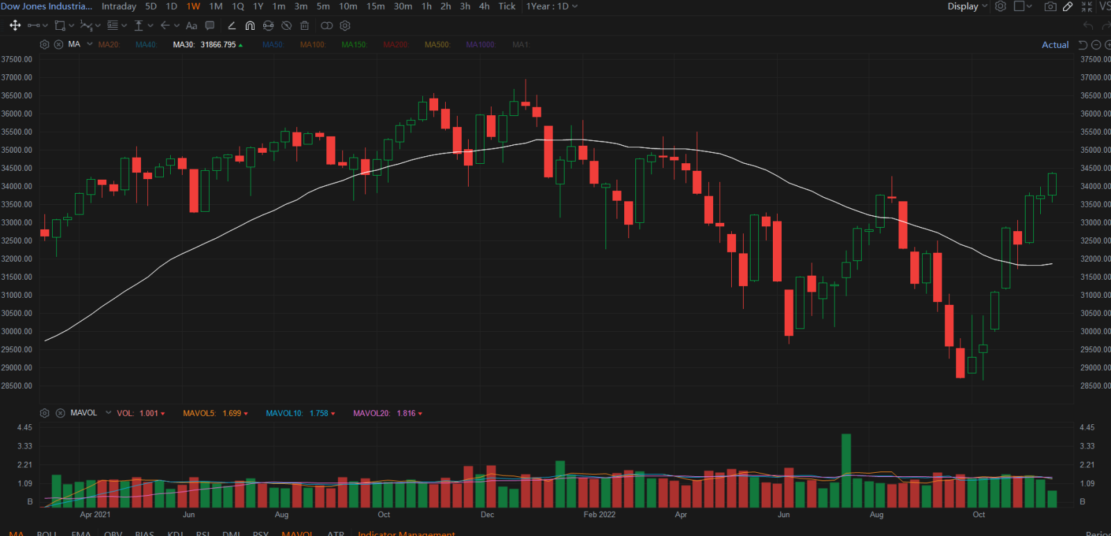Image resolution: width=1111 pixels, height=536 pixels.
Task: Take a chart screenshot with camera icon
Action: point(1051,6)
